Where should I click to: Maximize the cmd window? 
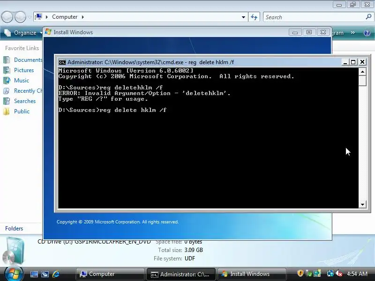(353, 62)
